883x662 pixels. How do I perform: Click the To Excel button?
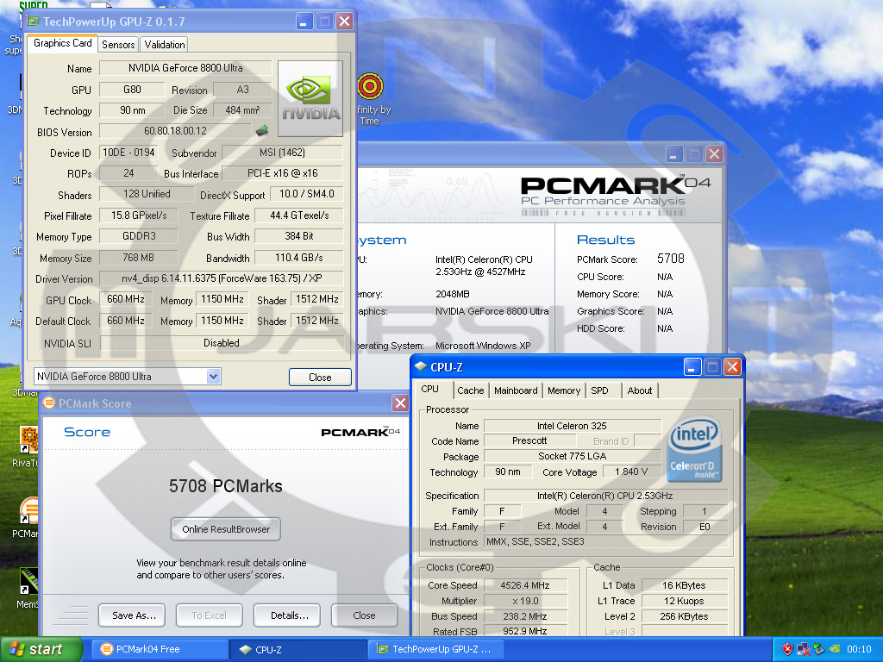[x=209, y=615]
